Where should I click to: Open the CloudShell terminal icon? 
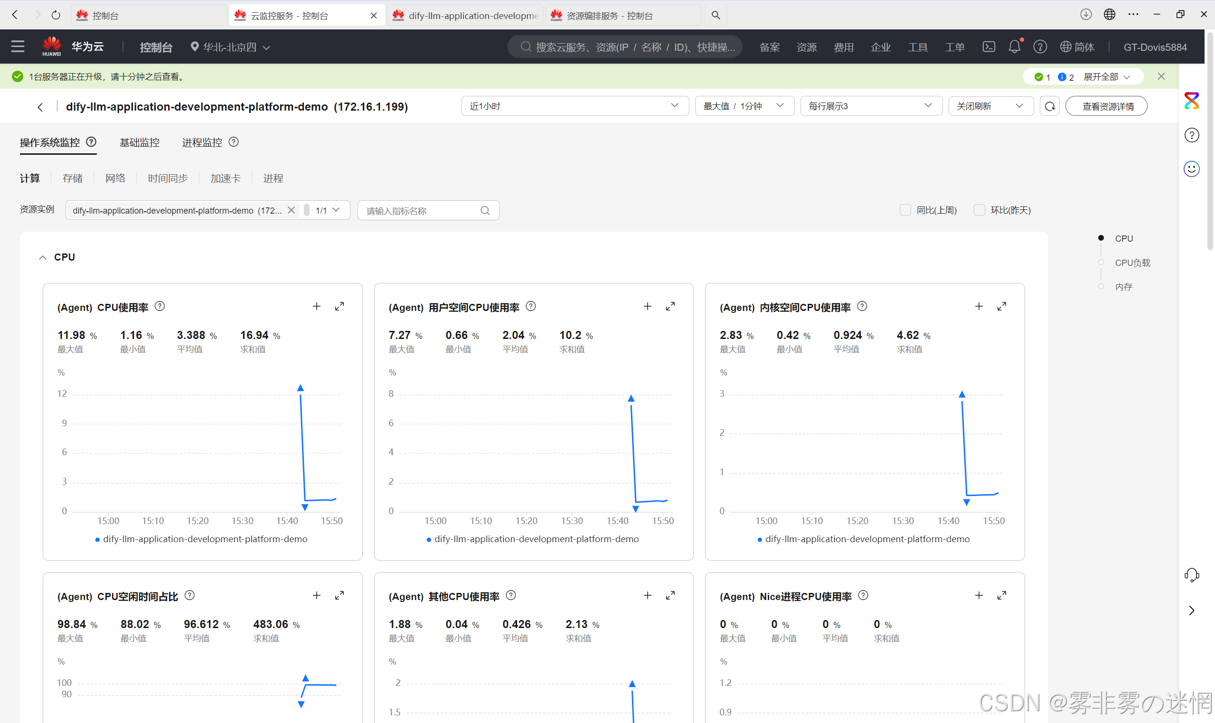click(989, 47)
